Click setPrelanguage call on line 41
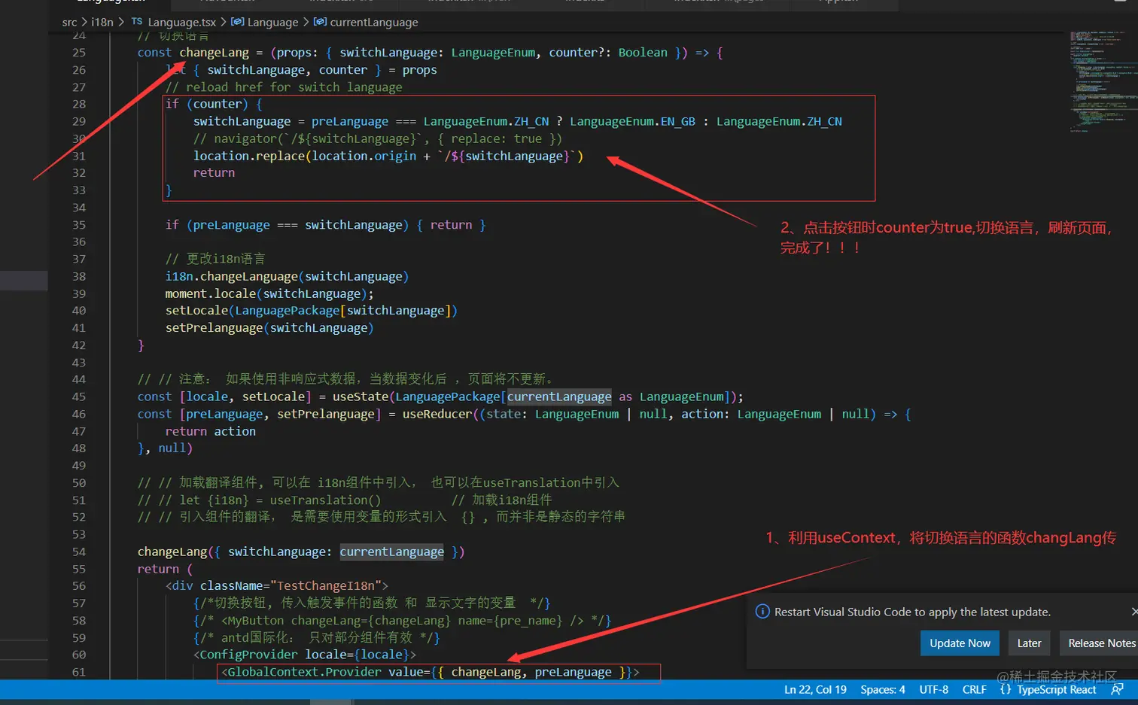Viewport: 1138px width, 705px height. (x=269, y=328)
